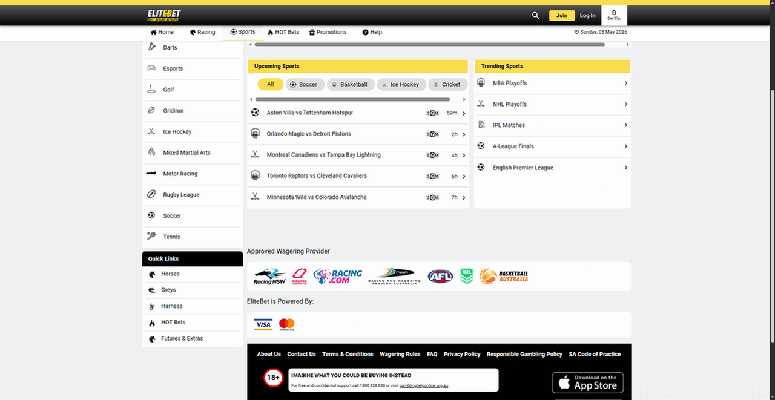The image size is (775, 400).
Task: Click the Mixed Martial Arts icon
Action: 152,152
